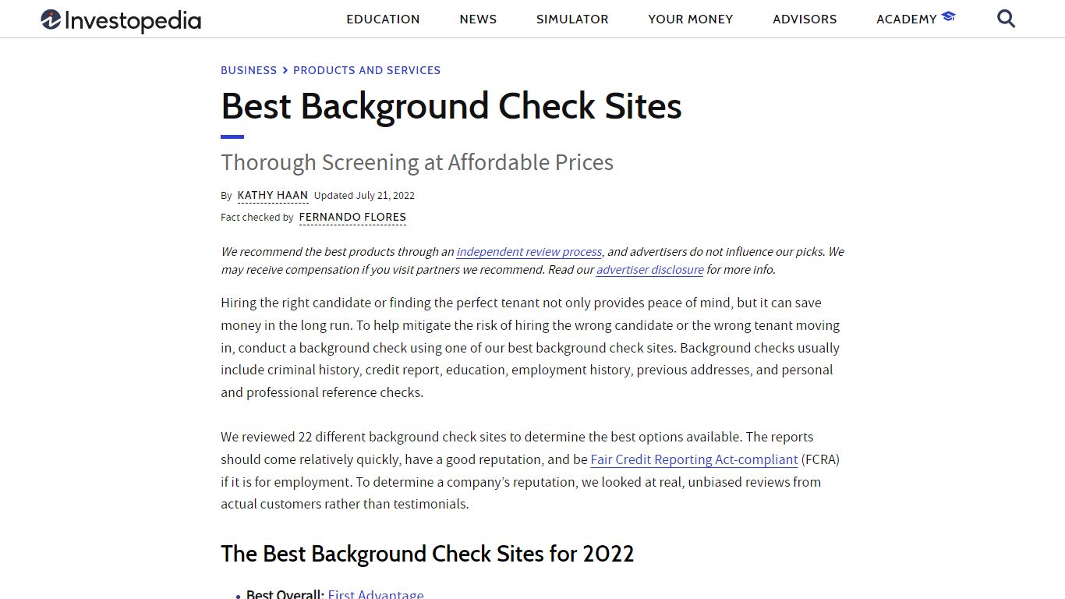This screenshot has height=599, width=1065.
Task: Open the First Advantage link
Action: pyautogui.click(x=376, y=594)
